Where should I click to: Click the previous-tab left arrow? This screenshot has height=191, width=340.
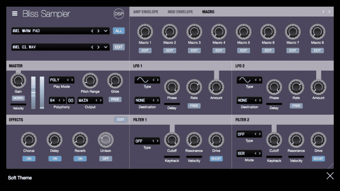pyautogui.click(x=323, y=12)
